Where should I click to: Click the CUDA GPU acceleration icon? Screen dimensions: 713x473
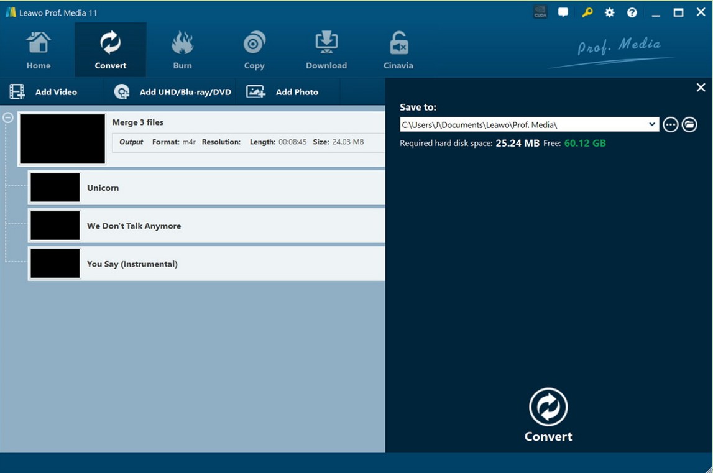pyautogui.click(x=540, y=12)
